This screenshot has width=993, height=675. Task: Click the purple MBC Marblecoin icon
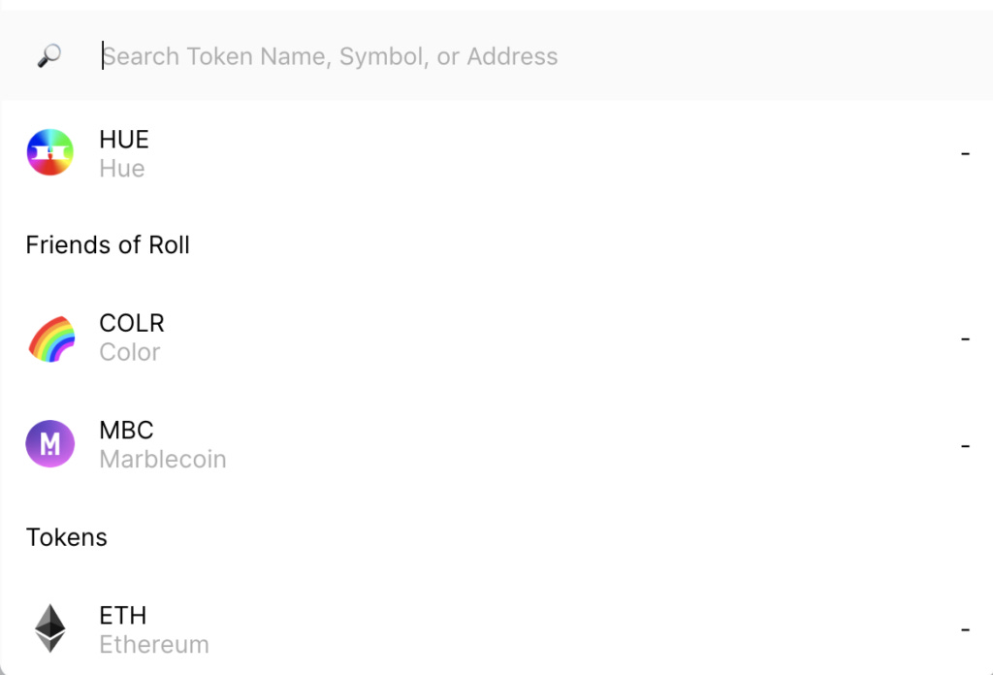49,444
